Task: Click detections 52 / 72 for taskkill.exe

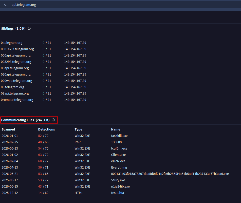Action: (43, 136)
